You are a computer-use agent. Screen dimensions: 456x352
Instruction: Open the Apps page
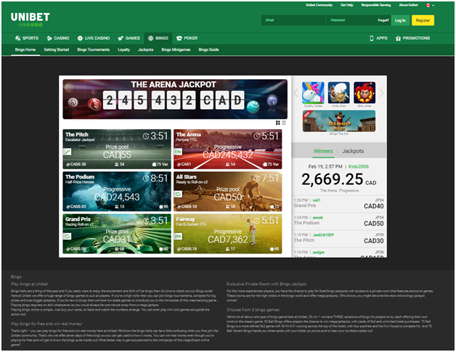pyautogui.click(x=378, y=38)
